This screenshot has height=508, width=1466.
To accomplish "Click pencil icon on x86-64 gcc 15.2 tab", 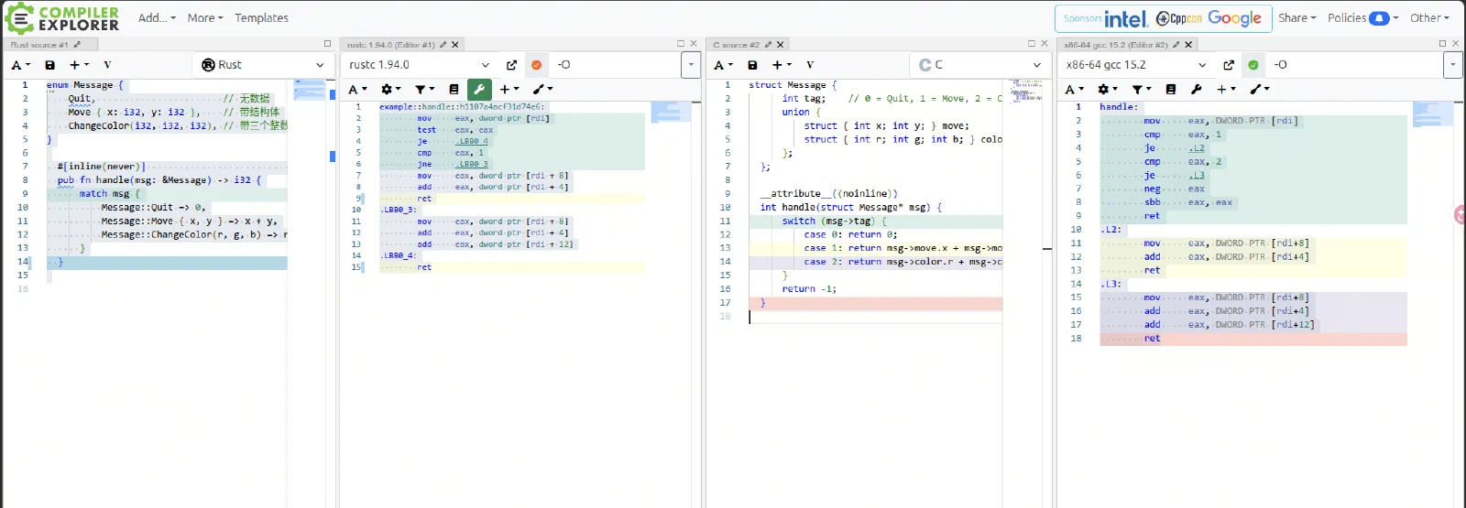I will click(x=1176, y=44).
